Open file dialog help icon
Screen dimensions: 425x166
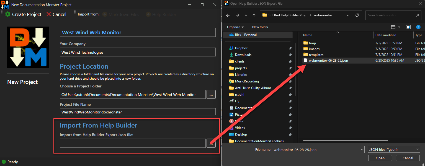(x=418, y=27)
